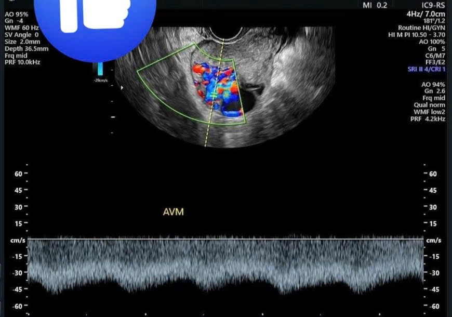Click the Depth 36.5mm parameter
The height and width of the screenshot is (317, 452).
click(x=26, y=48)
